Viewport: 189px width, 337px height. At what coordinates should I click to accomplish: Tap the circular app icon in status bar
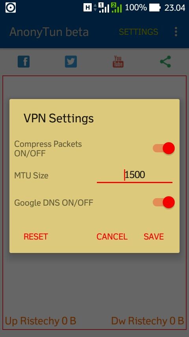pyautogui.click(x=11, y=7)
